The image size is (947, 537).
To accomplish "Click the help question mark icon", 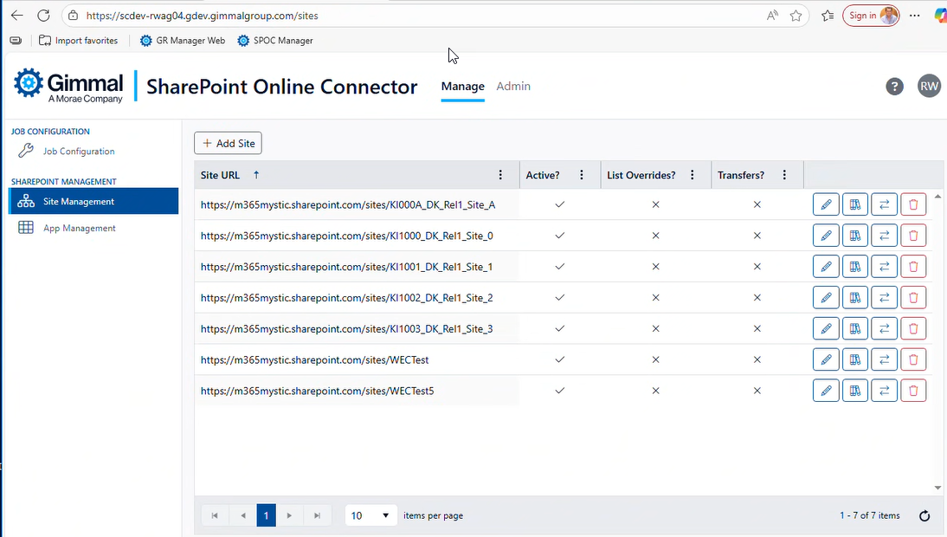I will tap(894, 87).
